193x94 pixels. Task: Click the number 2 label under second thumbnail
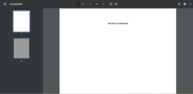click(21, 61)
